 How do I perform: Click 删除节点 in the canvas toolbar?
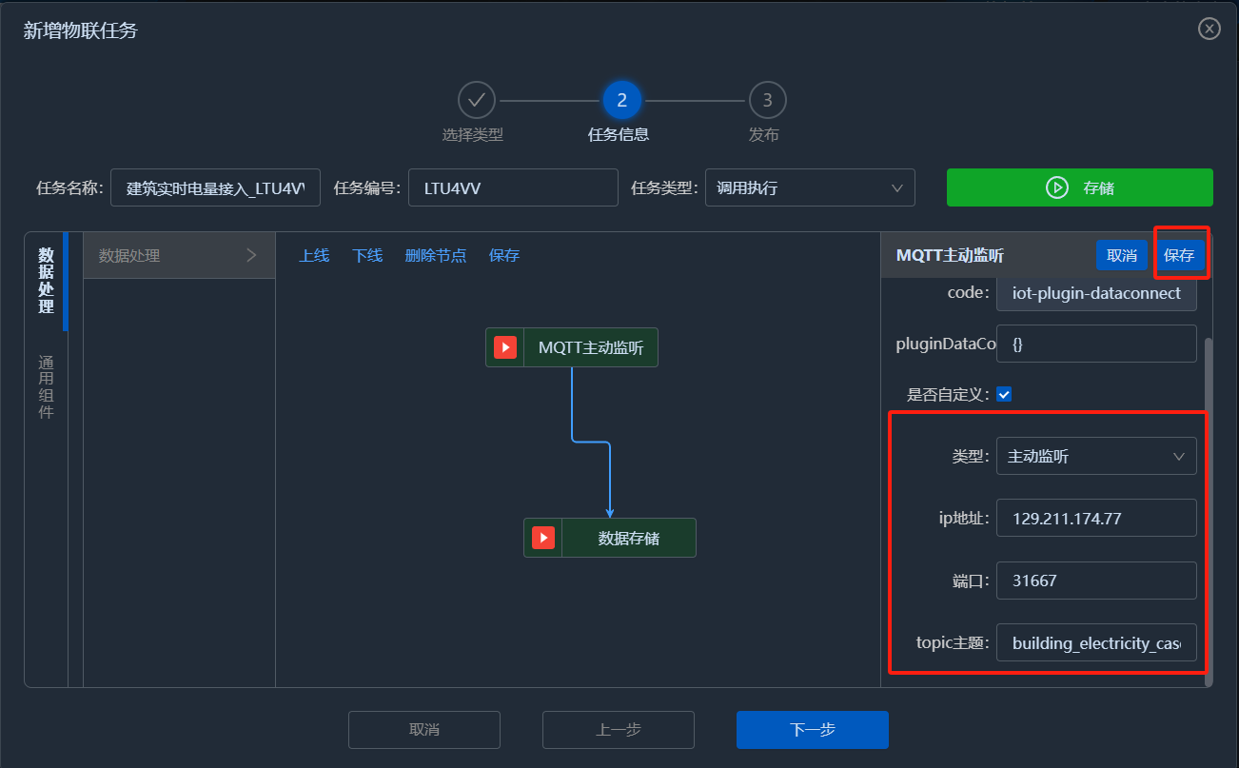point(436,255)
